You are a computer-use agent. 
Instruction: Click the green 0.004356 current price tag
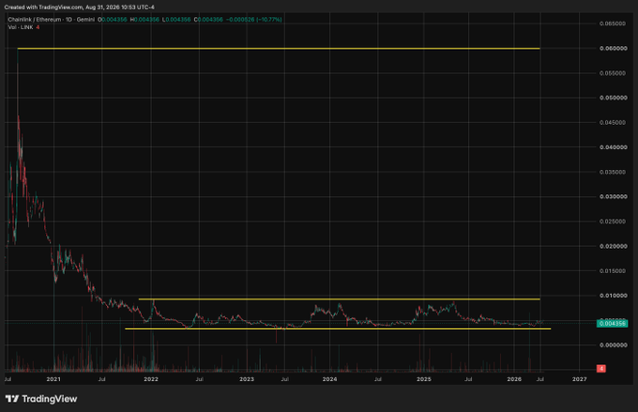(612, 323)
